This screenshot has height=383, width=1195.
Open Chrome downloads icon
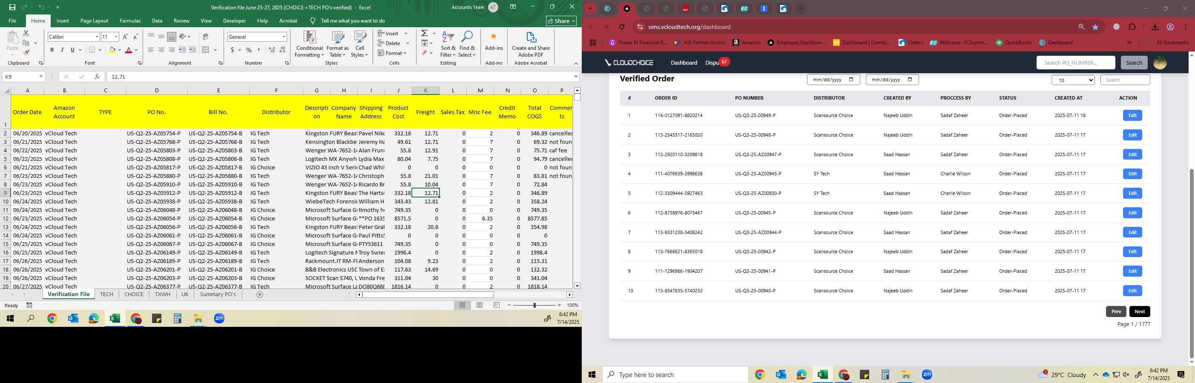click(x=1155, y=27)
